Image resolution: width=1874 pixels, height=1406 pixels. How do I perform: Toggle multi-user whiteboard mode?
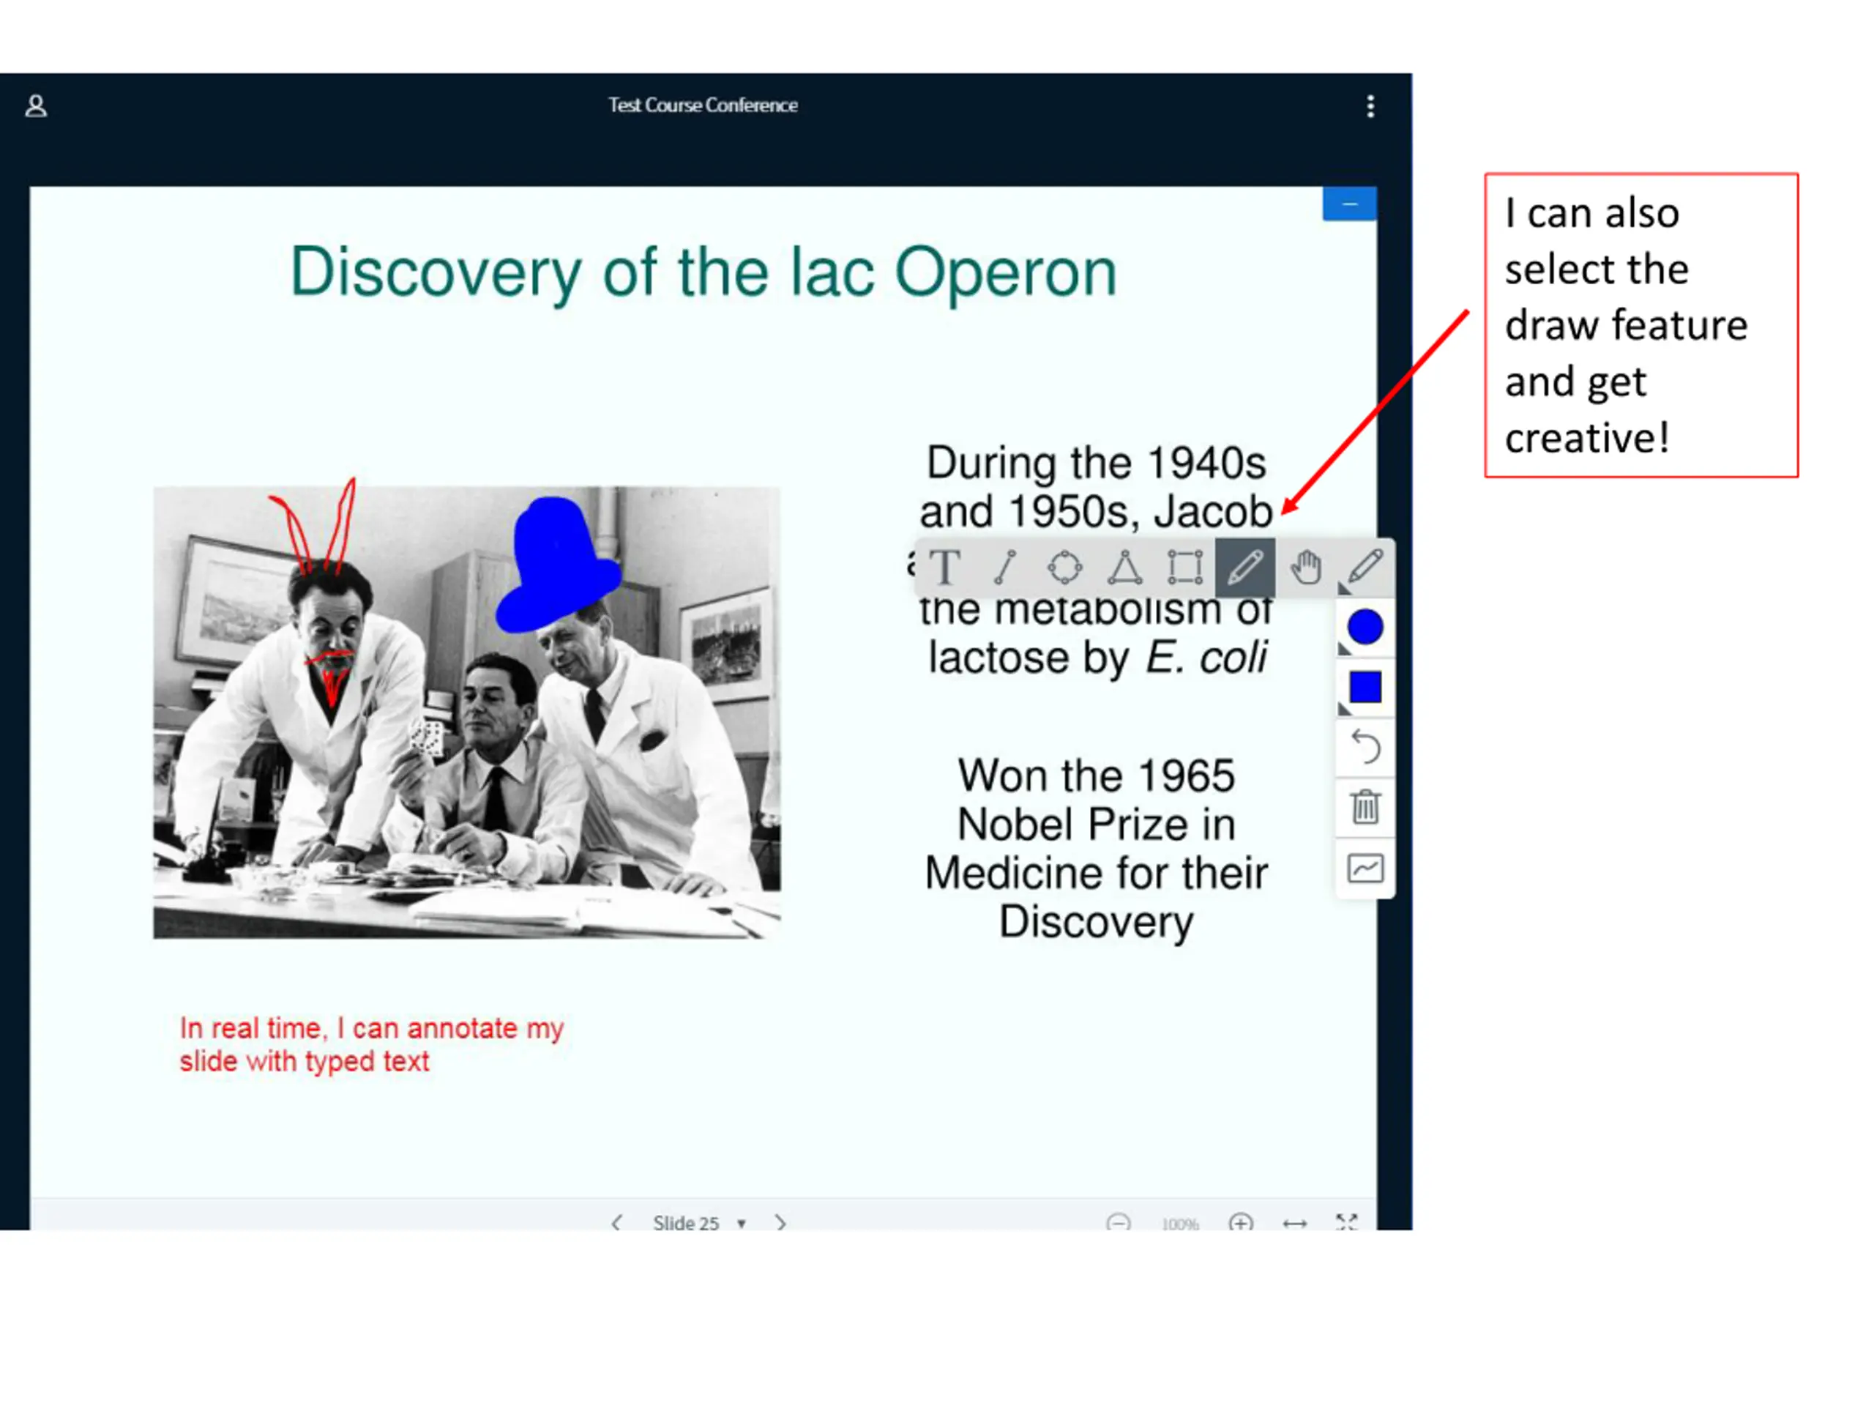(x=1365, y=868)
